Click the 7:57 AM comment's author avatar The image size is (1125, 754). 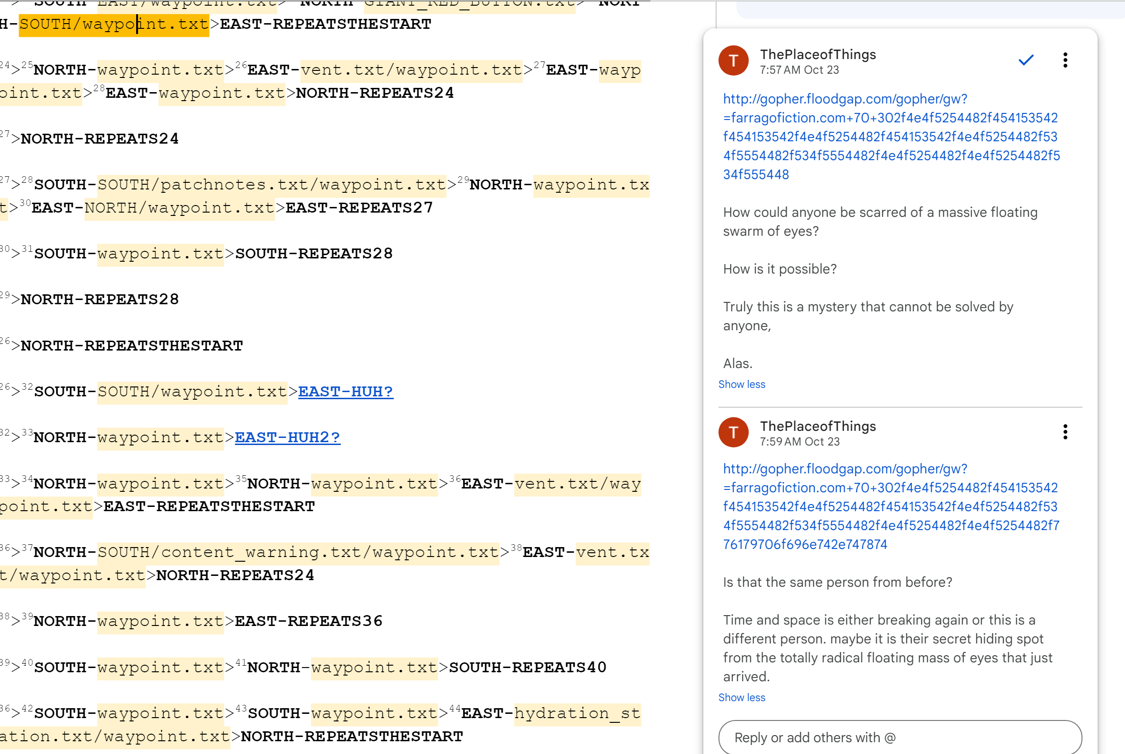pos(733,60)
